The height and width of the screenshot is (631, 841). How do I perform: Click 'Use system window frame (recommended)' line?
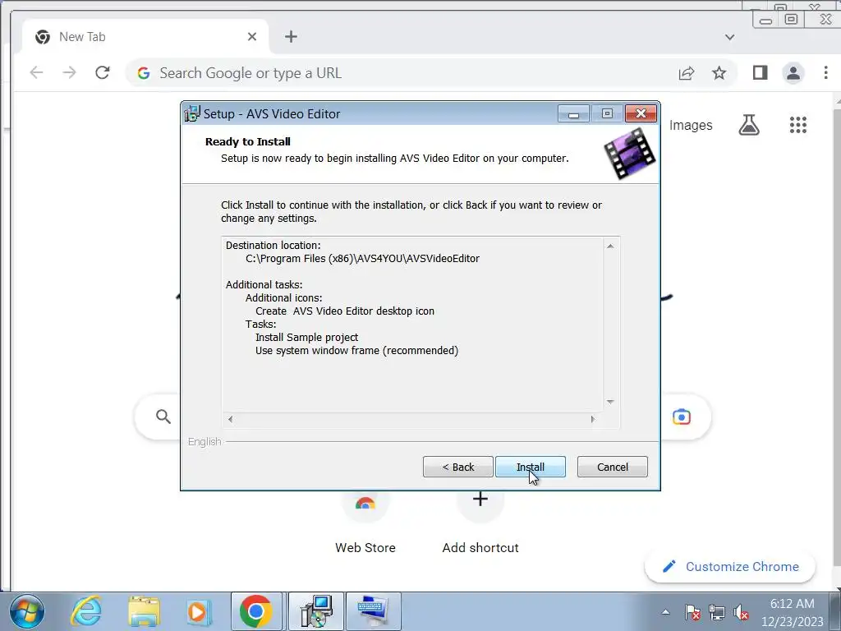click(356, 350)
